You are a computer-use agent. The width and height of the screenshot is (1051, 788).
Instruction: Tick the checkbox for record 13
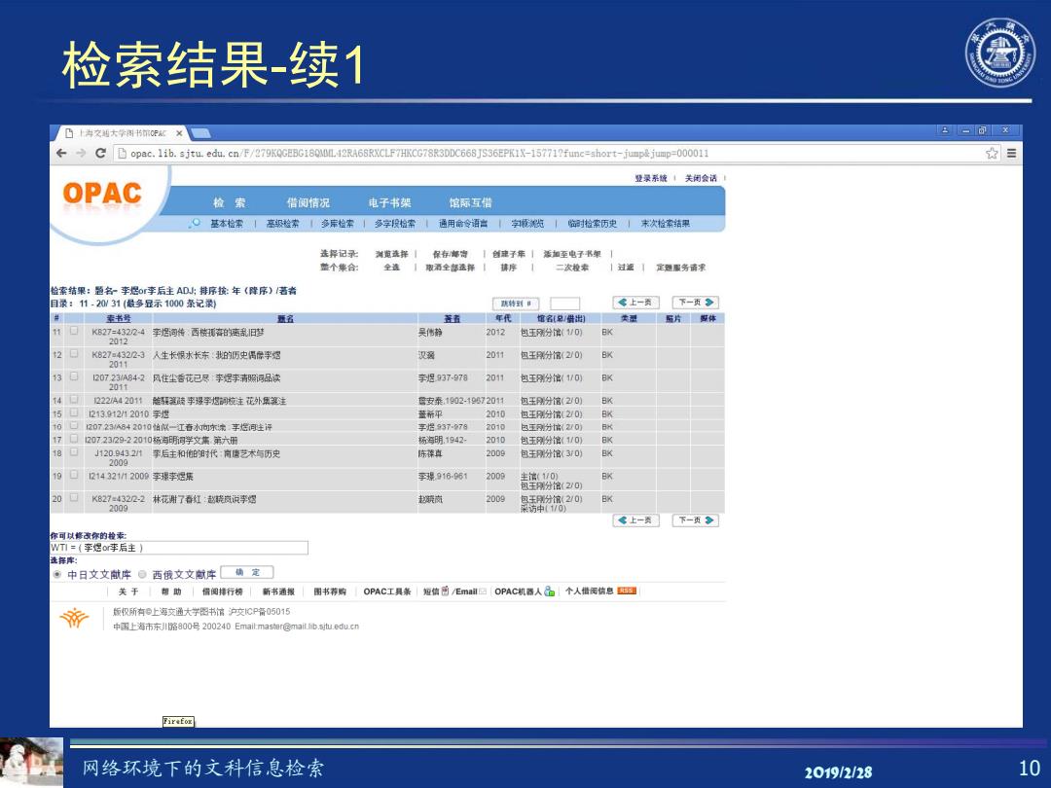point(74,376)
